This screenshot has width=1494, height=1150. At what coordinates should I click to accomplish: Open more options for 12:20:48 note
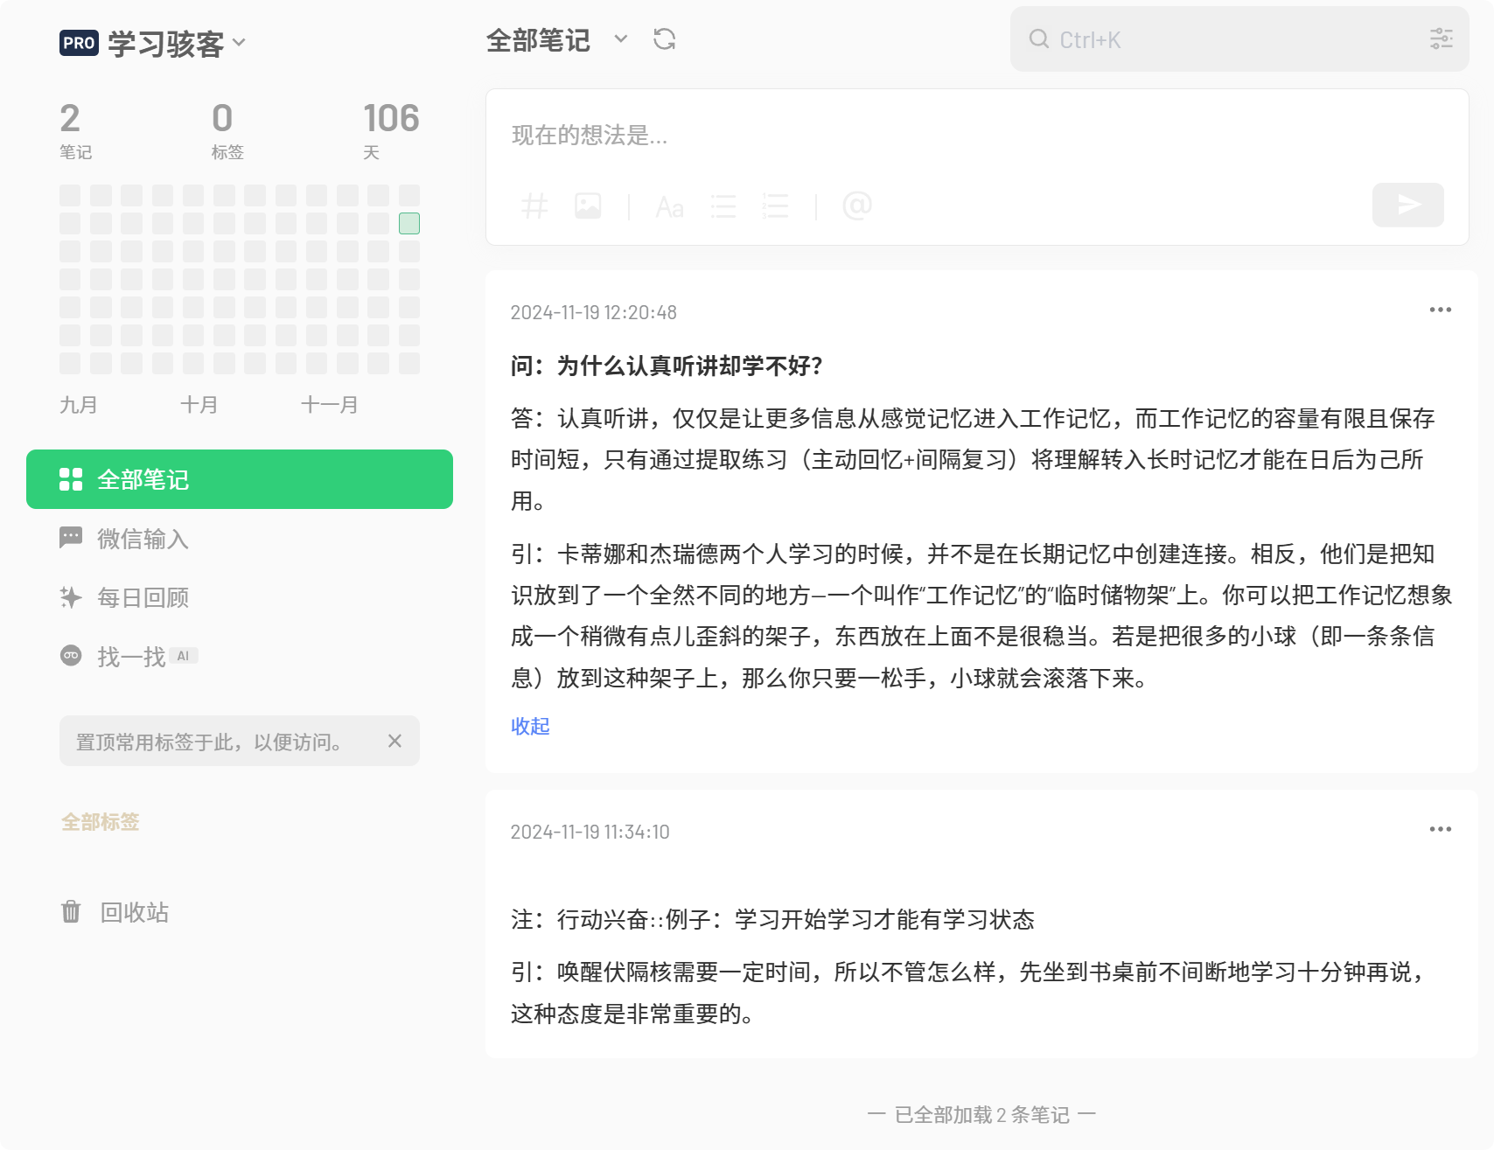coord(1440,310)
